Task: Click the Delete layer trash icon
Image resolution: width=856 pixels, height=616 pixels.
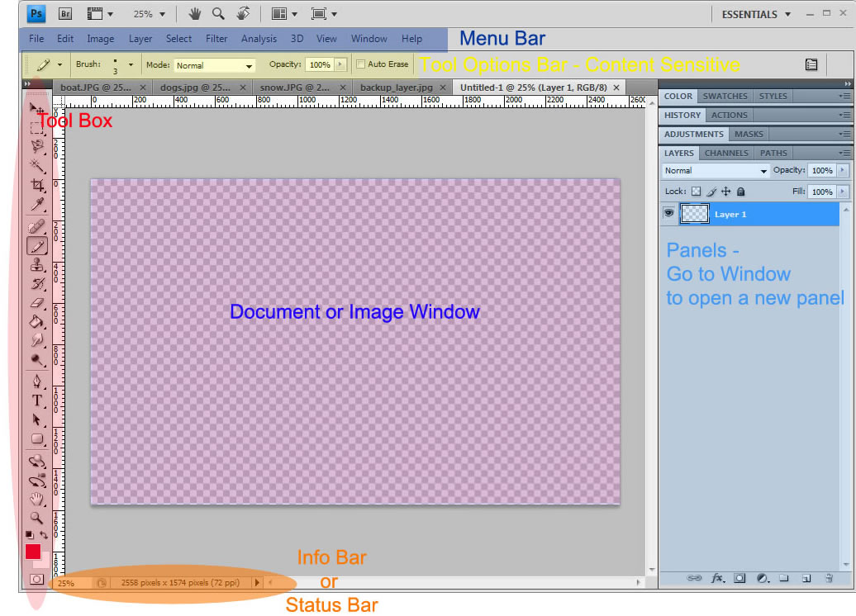Action: 829,578
